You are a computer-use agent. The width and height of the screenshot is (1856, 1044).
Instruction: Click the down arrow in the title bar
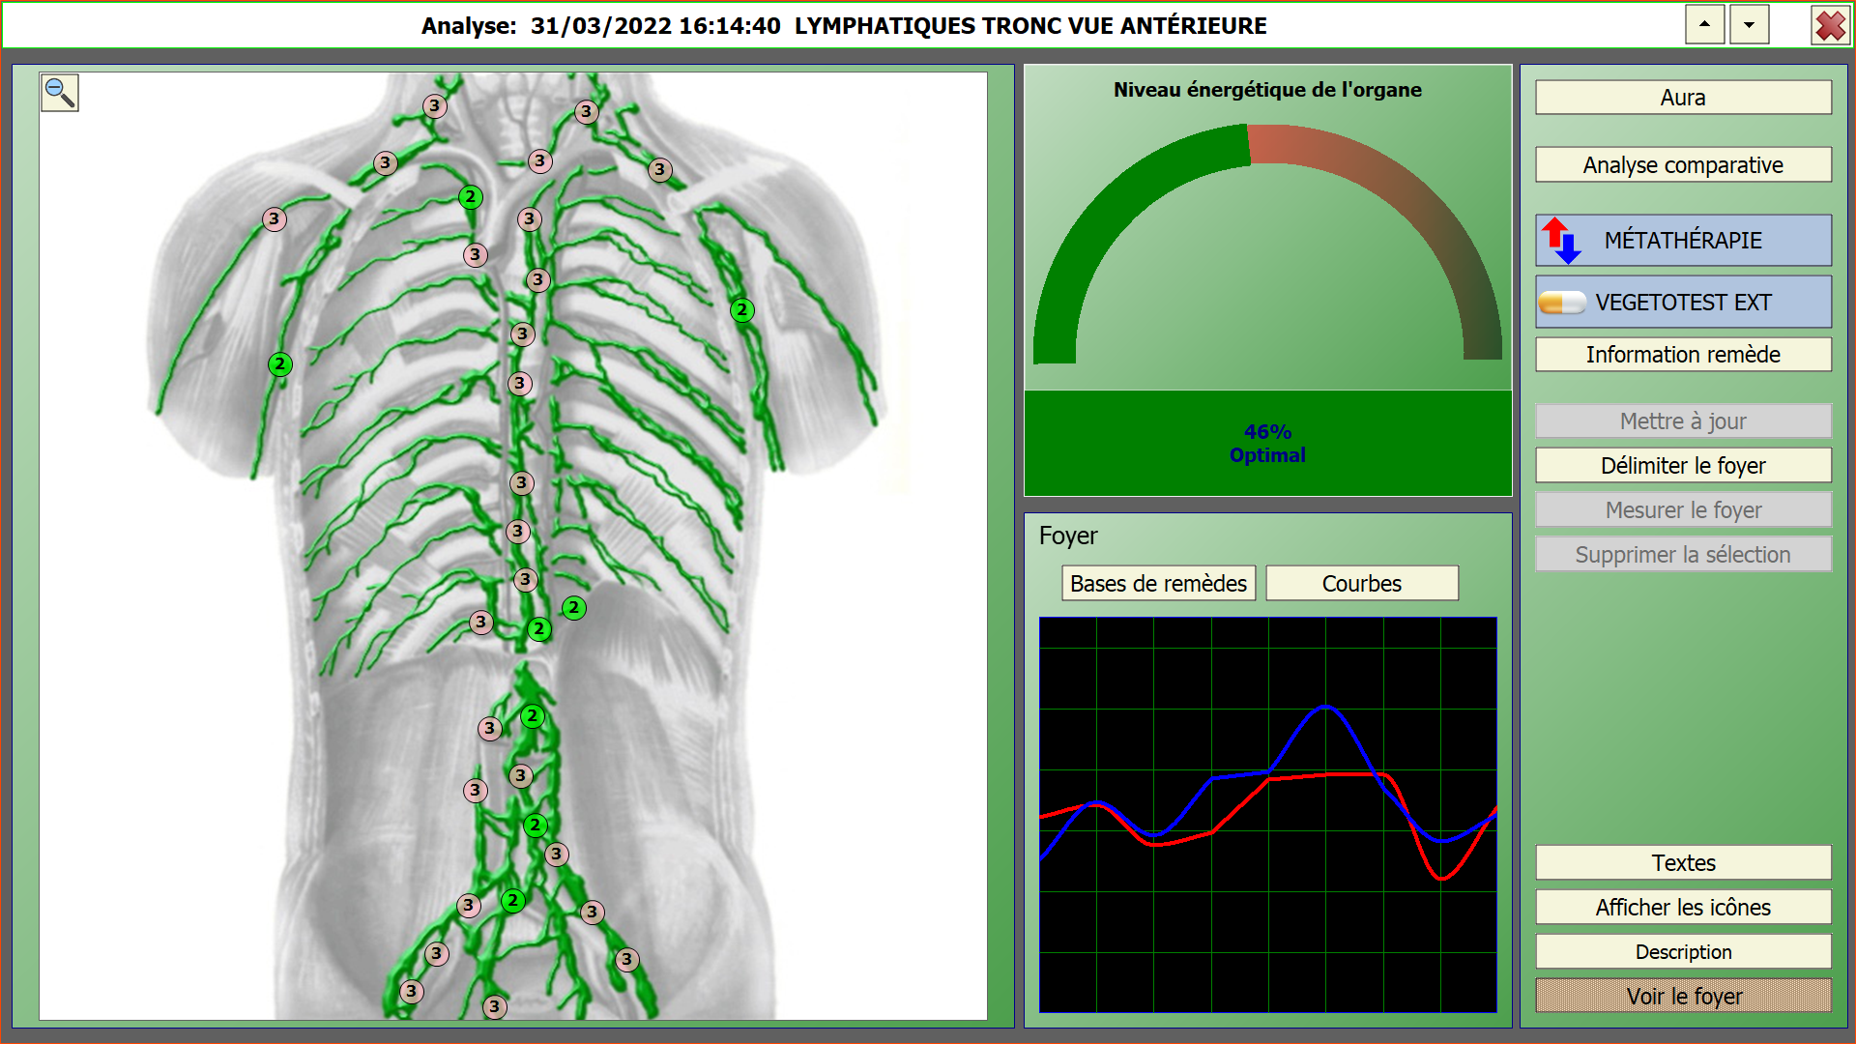[x=1749, y=25]
